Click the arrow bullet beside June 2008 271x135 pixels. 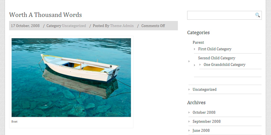pyautogui.click(x=189, y=131)
